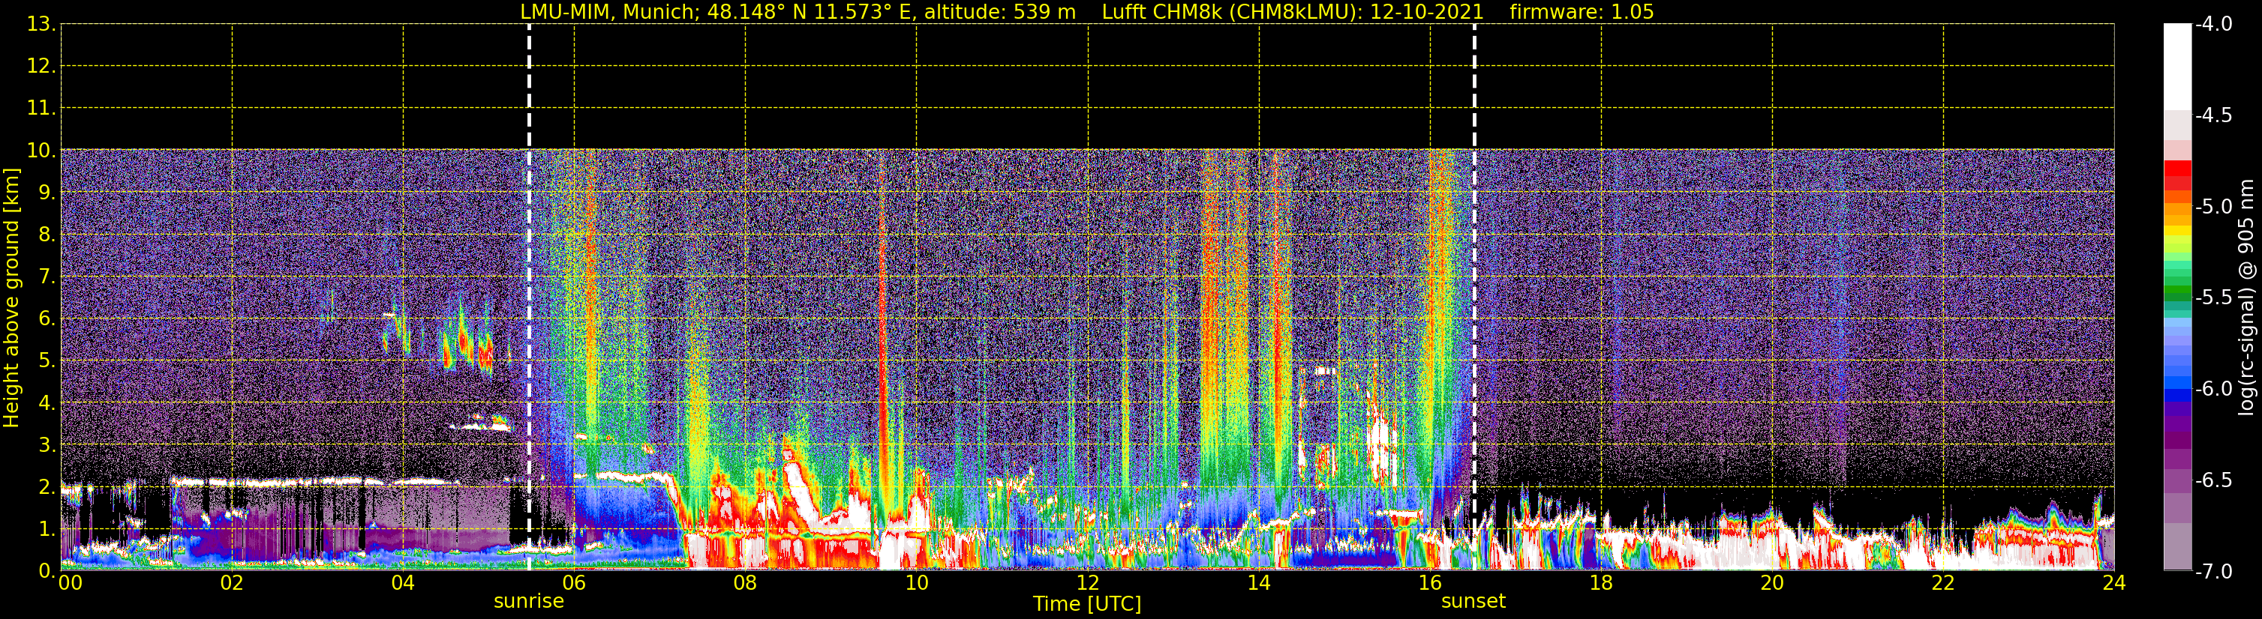2262x619 pixels.
Task: Click the height tick label '6.'
Action: 47,318
